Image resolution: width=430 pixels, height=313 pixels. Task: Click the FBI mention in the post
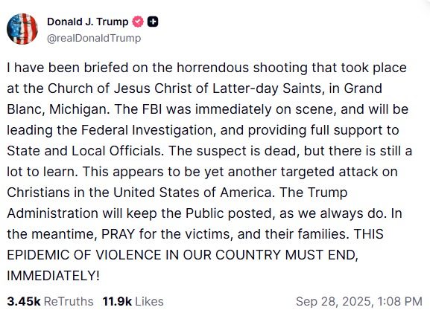[152, 109]
